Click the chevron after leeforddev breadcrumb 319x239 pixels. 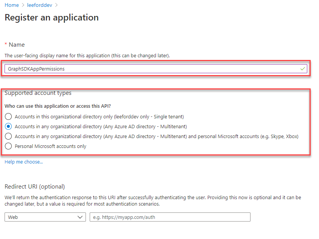click(56, 5)
